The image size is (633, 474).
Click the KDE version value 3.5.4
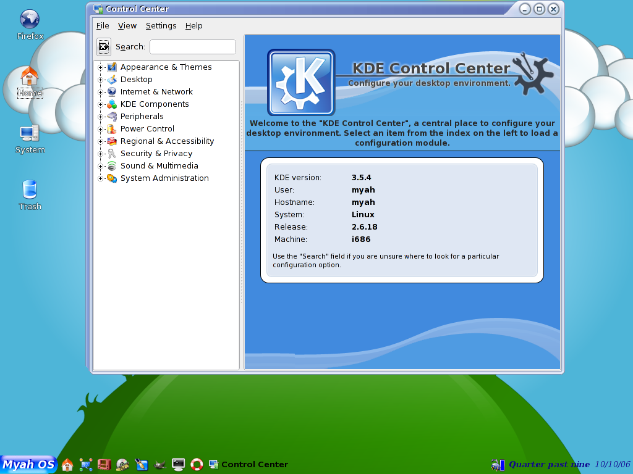[361, 177]
